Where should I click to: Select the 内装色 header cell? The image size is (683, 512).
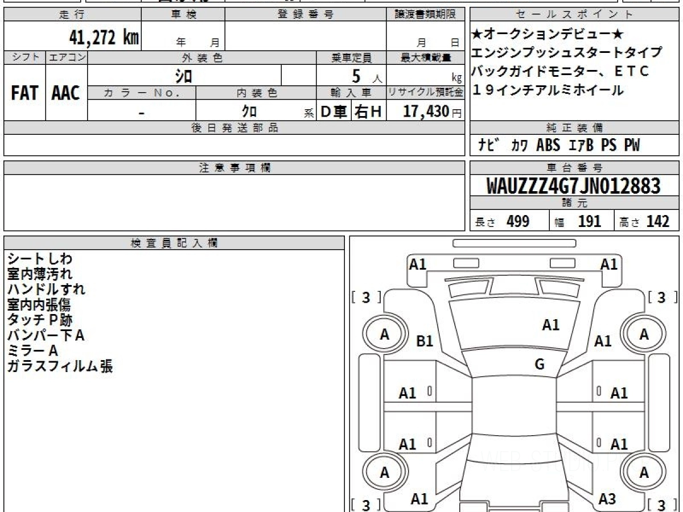(256, 93)
